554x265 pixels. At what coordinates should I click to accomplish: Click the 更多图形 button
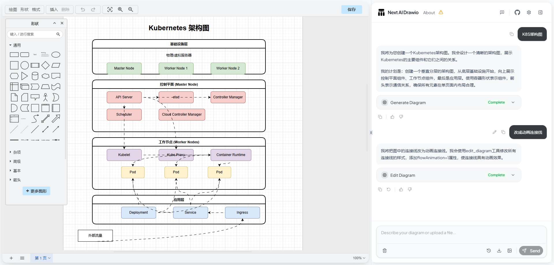tap(36, 191)
